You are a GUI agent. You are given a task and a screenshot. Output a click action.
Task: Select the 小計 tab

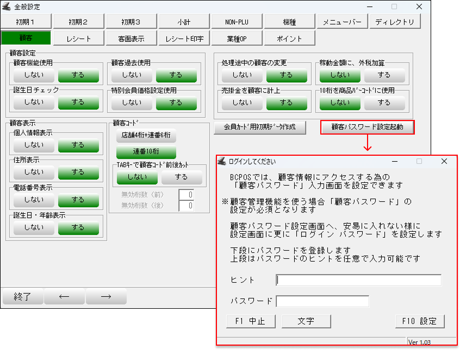[184, 22]
